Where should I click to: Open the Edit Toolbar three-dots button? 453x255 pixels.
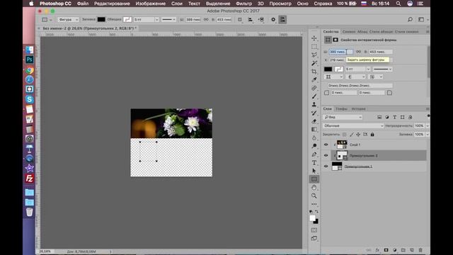314,204
